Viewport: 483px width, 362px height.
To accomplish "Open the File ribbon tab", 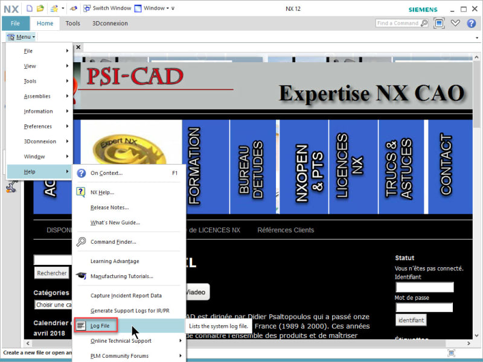I will tap(16, 24).
